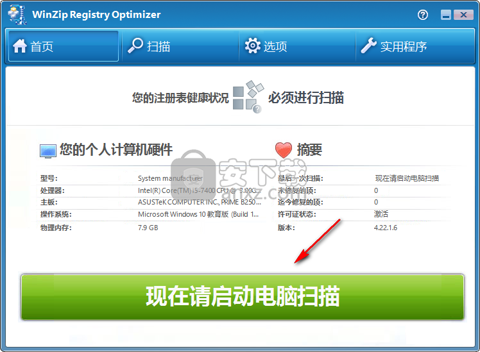Image resolution: width=480 pixels, height=352 pixels.
Task: Click the 许可证状态: label
Action: 297,214
